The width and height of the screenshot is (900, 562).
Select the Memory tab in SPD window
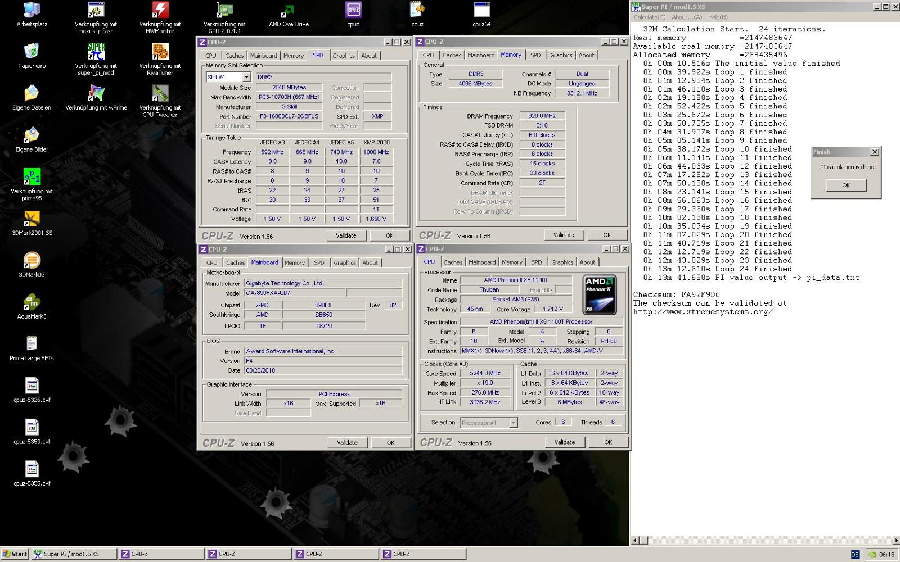[x=293, y=56]
